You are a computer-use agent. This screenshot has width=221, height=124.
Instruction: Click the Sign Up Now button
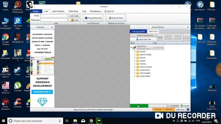click(x=116, y=18)
